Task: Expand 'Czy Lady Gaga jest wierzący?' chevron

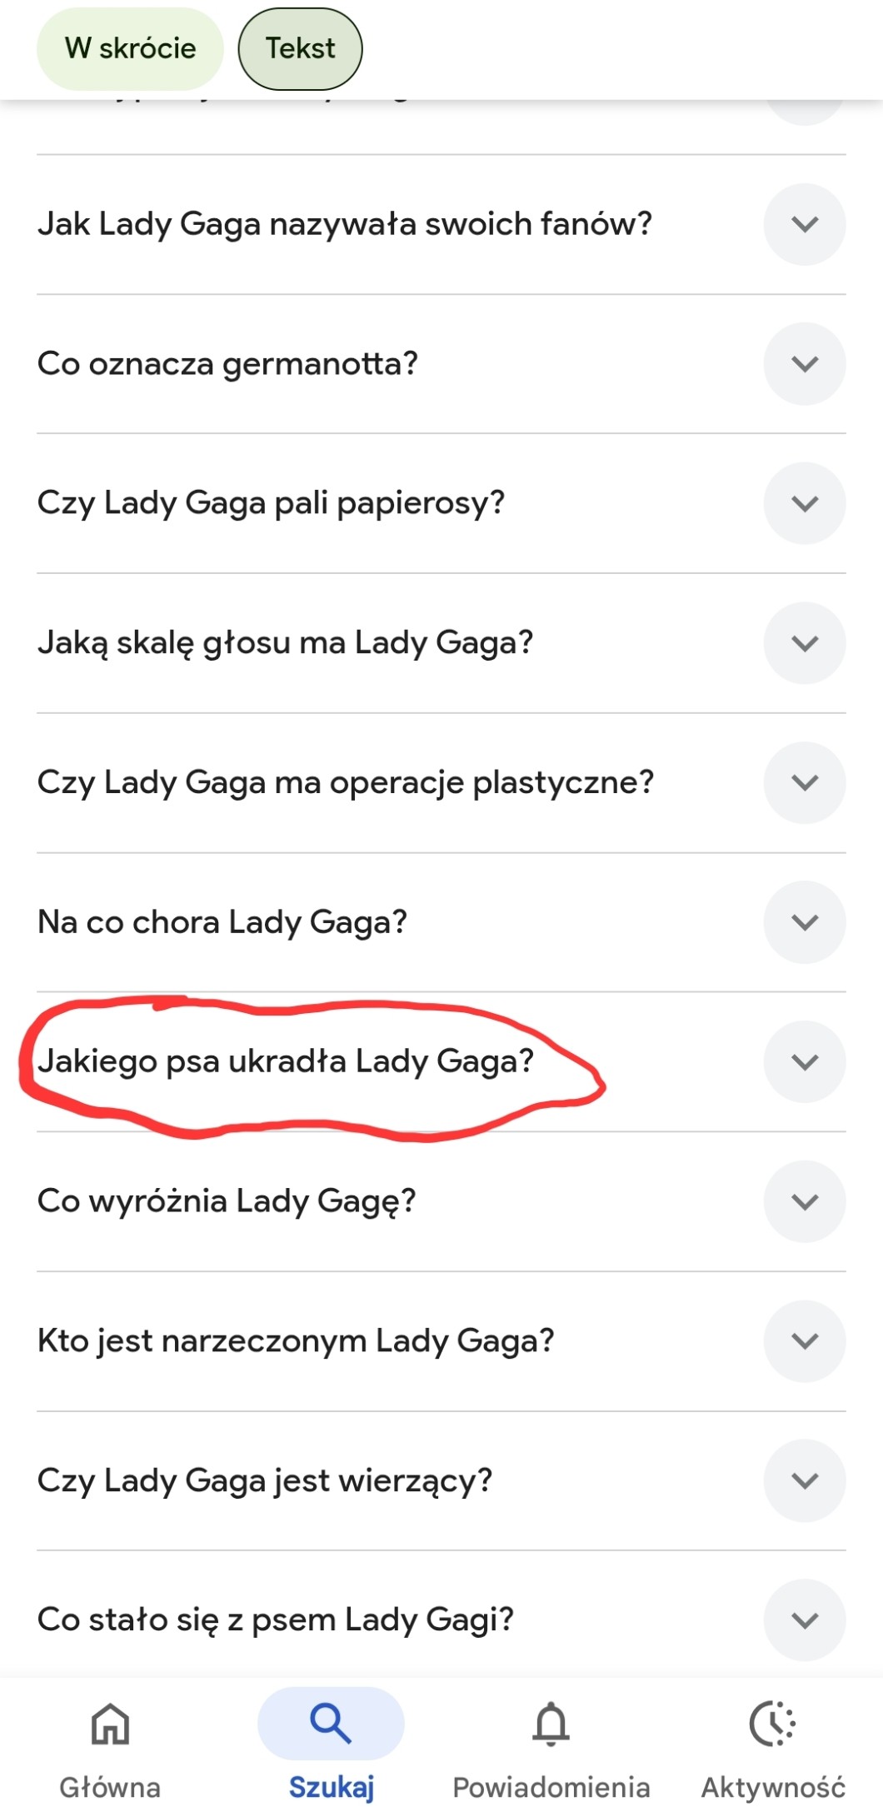Action: [805, 1480]
